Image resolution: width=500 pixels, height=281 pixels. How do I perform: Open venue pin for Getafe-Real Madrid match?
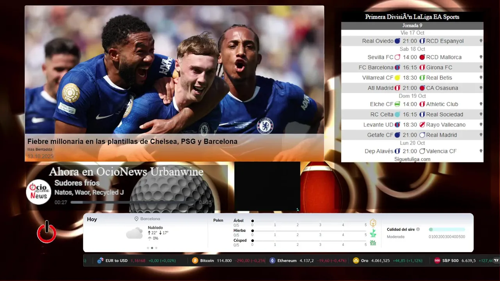[481, 135]
